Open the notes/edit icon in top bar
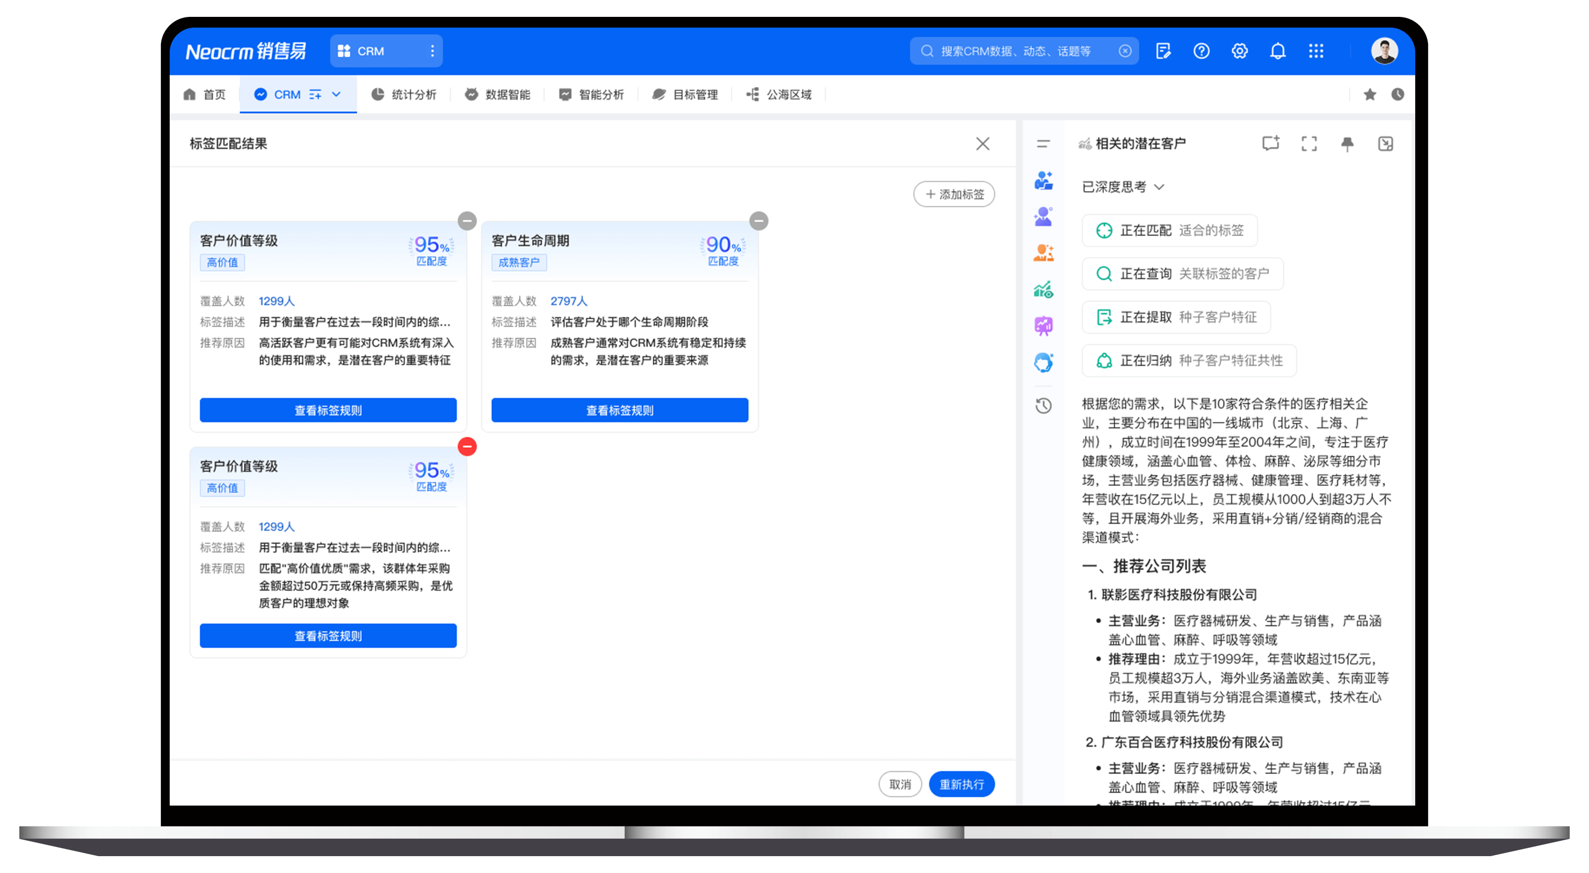Image resolution: width=1589 pixels, height=873 pixels. point(1163,51)
